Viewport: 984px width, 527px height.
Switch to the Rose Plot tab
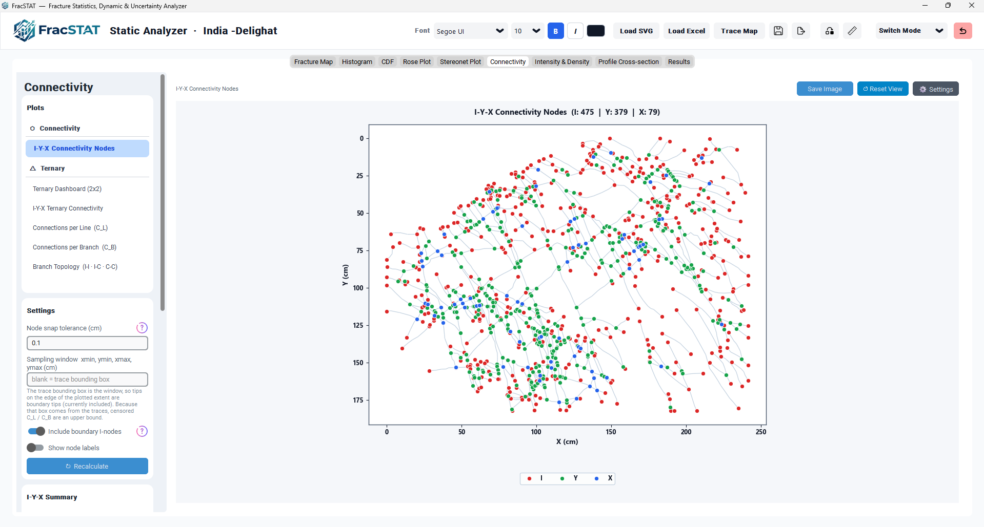click(x=417, y=62)
